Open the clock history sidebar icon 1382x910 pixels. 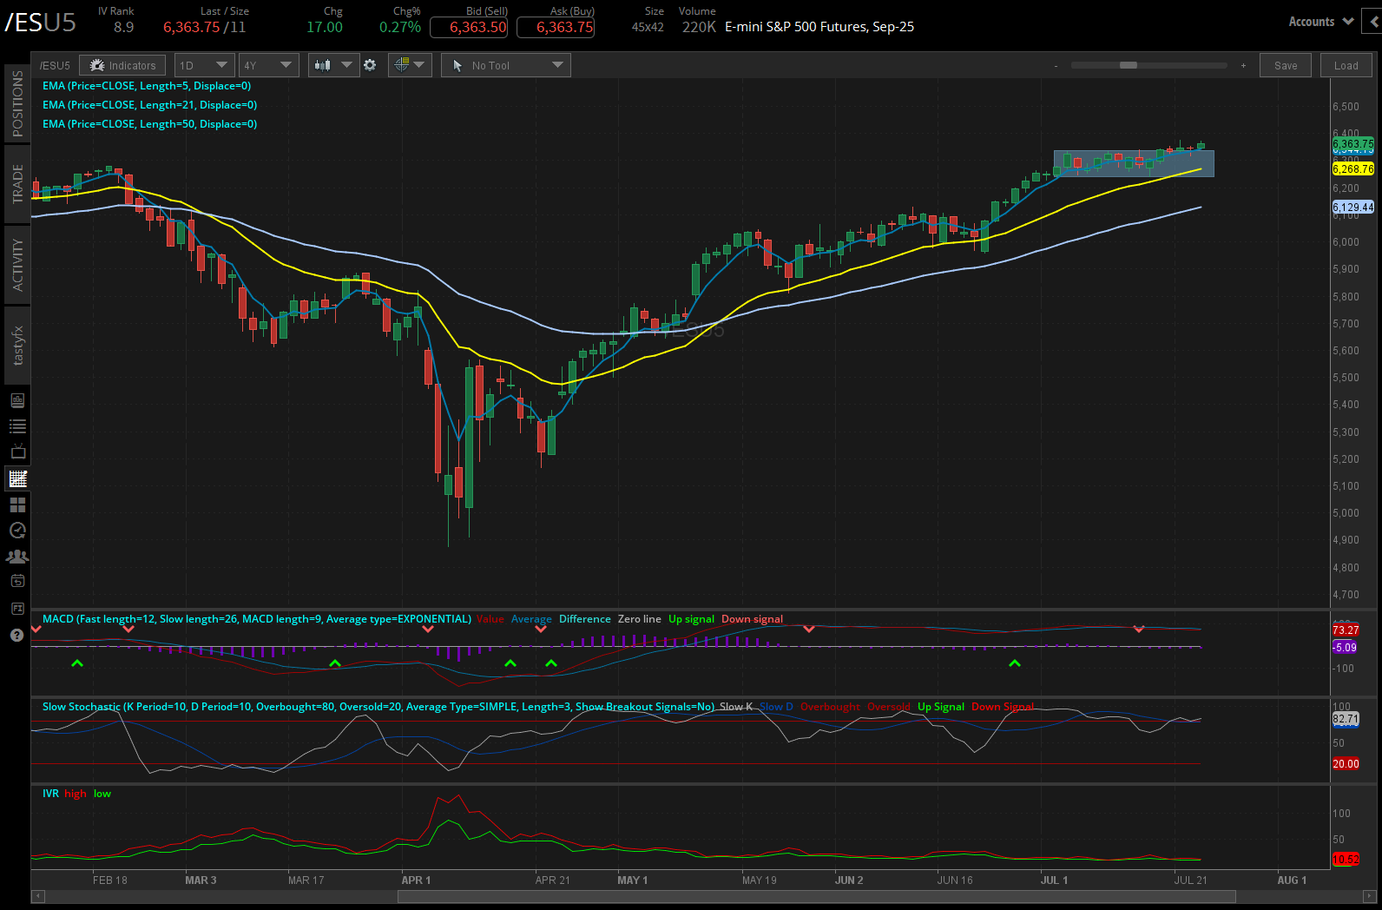click(x=17, y=531)
